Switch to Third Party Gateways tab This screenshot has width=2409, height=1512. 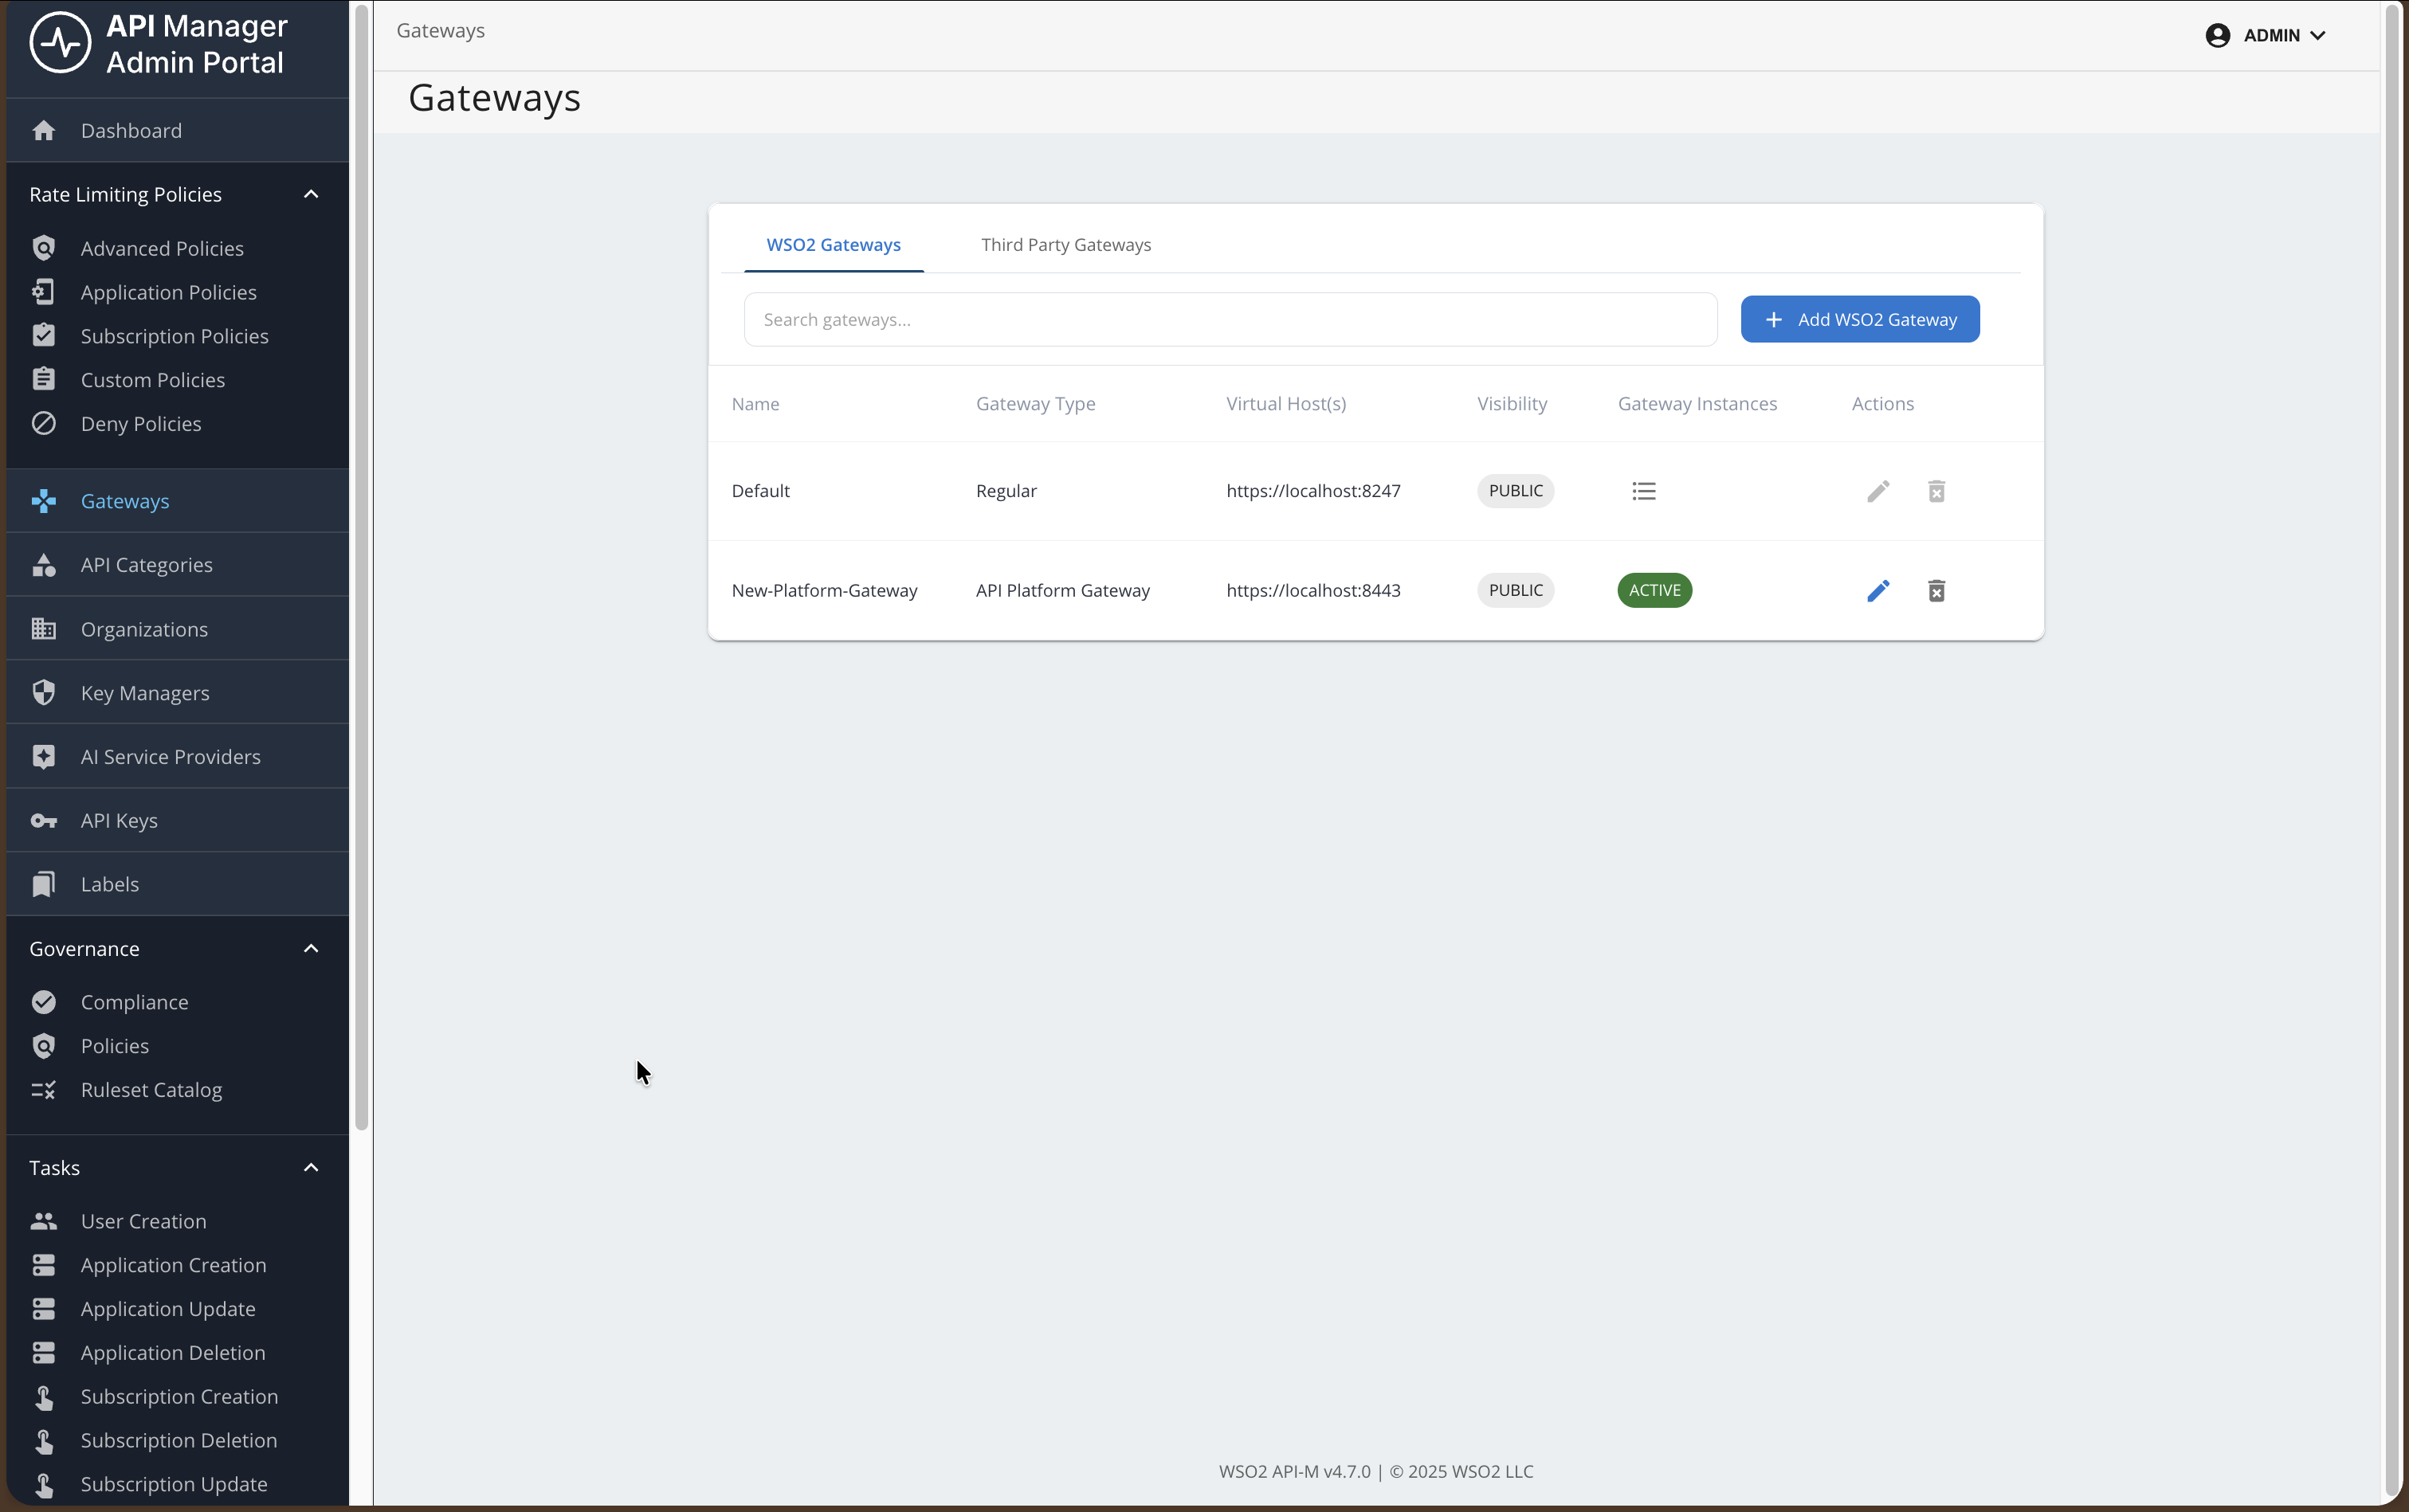(1066, 245)
